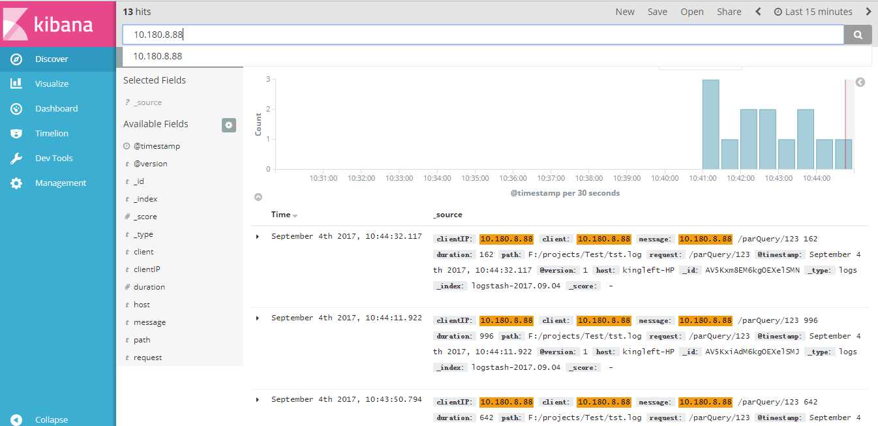Screen dimensions: 878x426
Task: Click Collapse label in sidebar
Action: pos(52,420)
